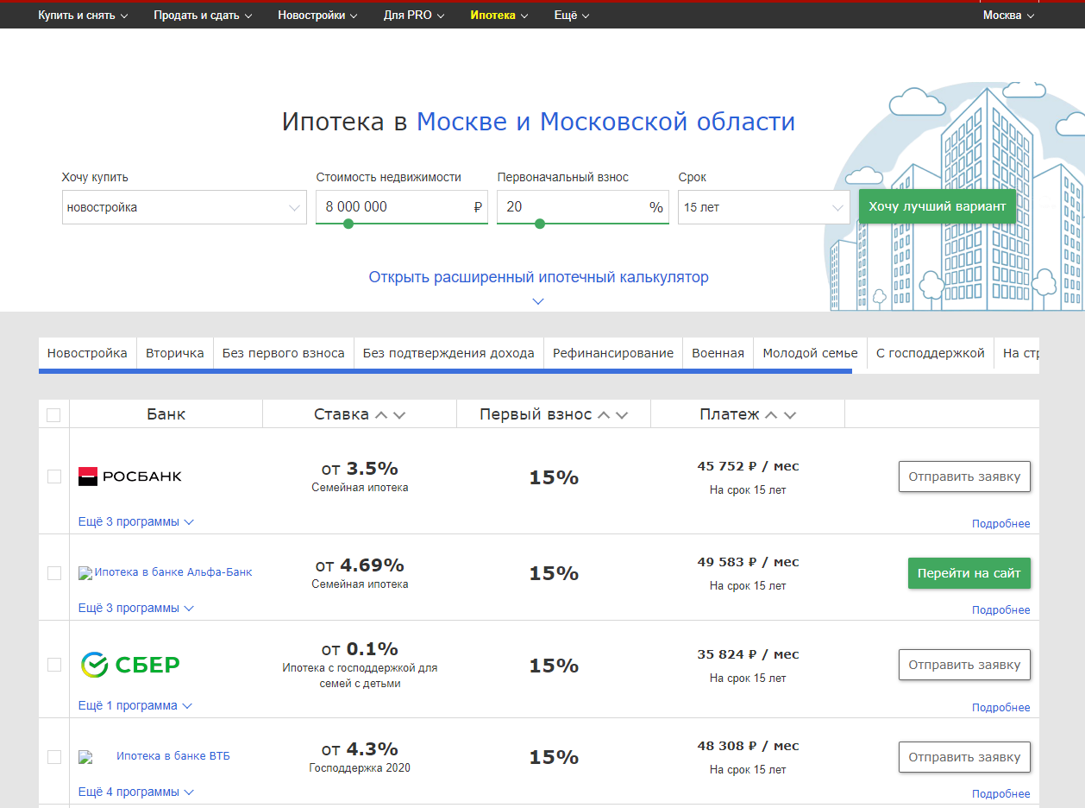1085x808 pixels.
Task: Click Хочу лучший вариант button
Action: pos(938,206)
